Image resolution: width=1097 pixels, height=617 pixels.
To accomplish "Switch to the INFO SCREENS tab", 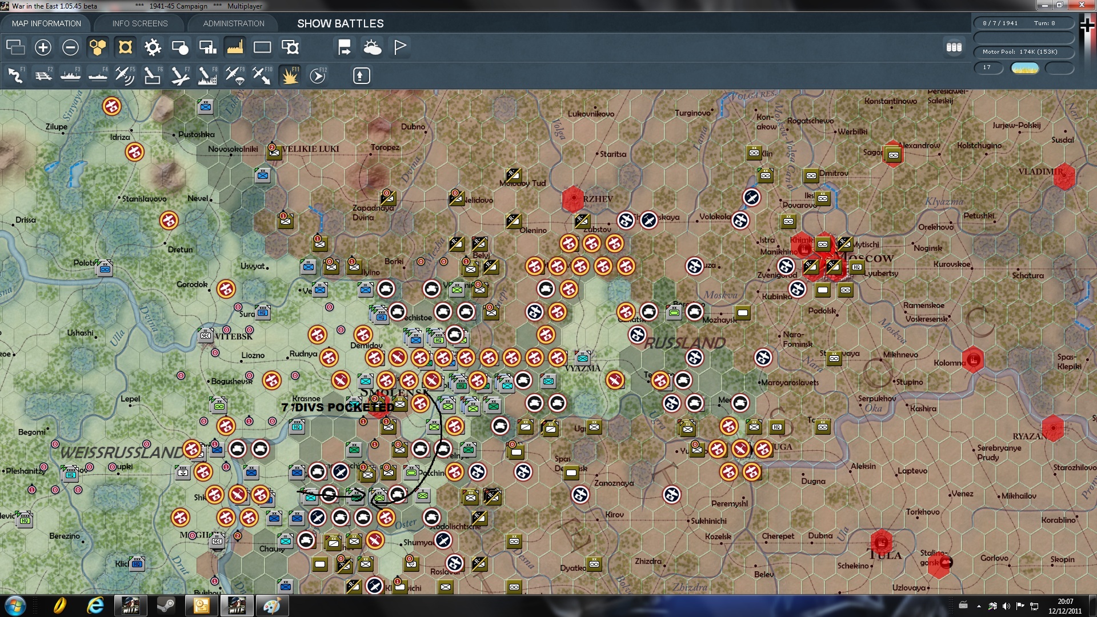I will 140,23.
